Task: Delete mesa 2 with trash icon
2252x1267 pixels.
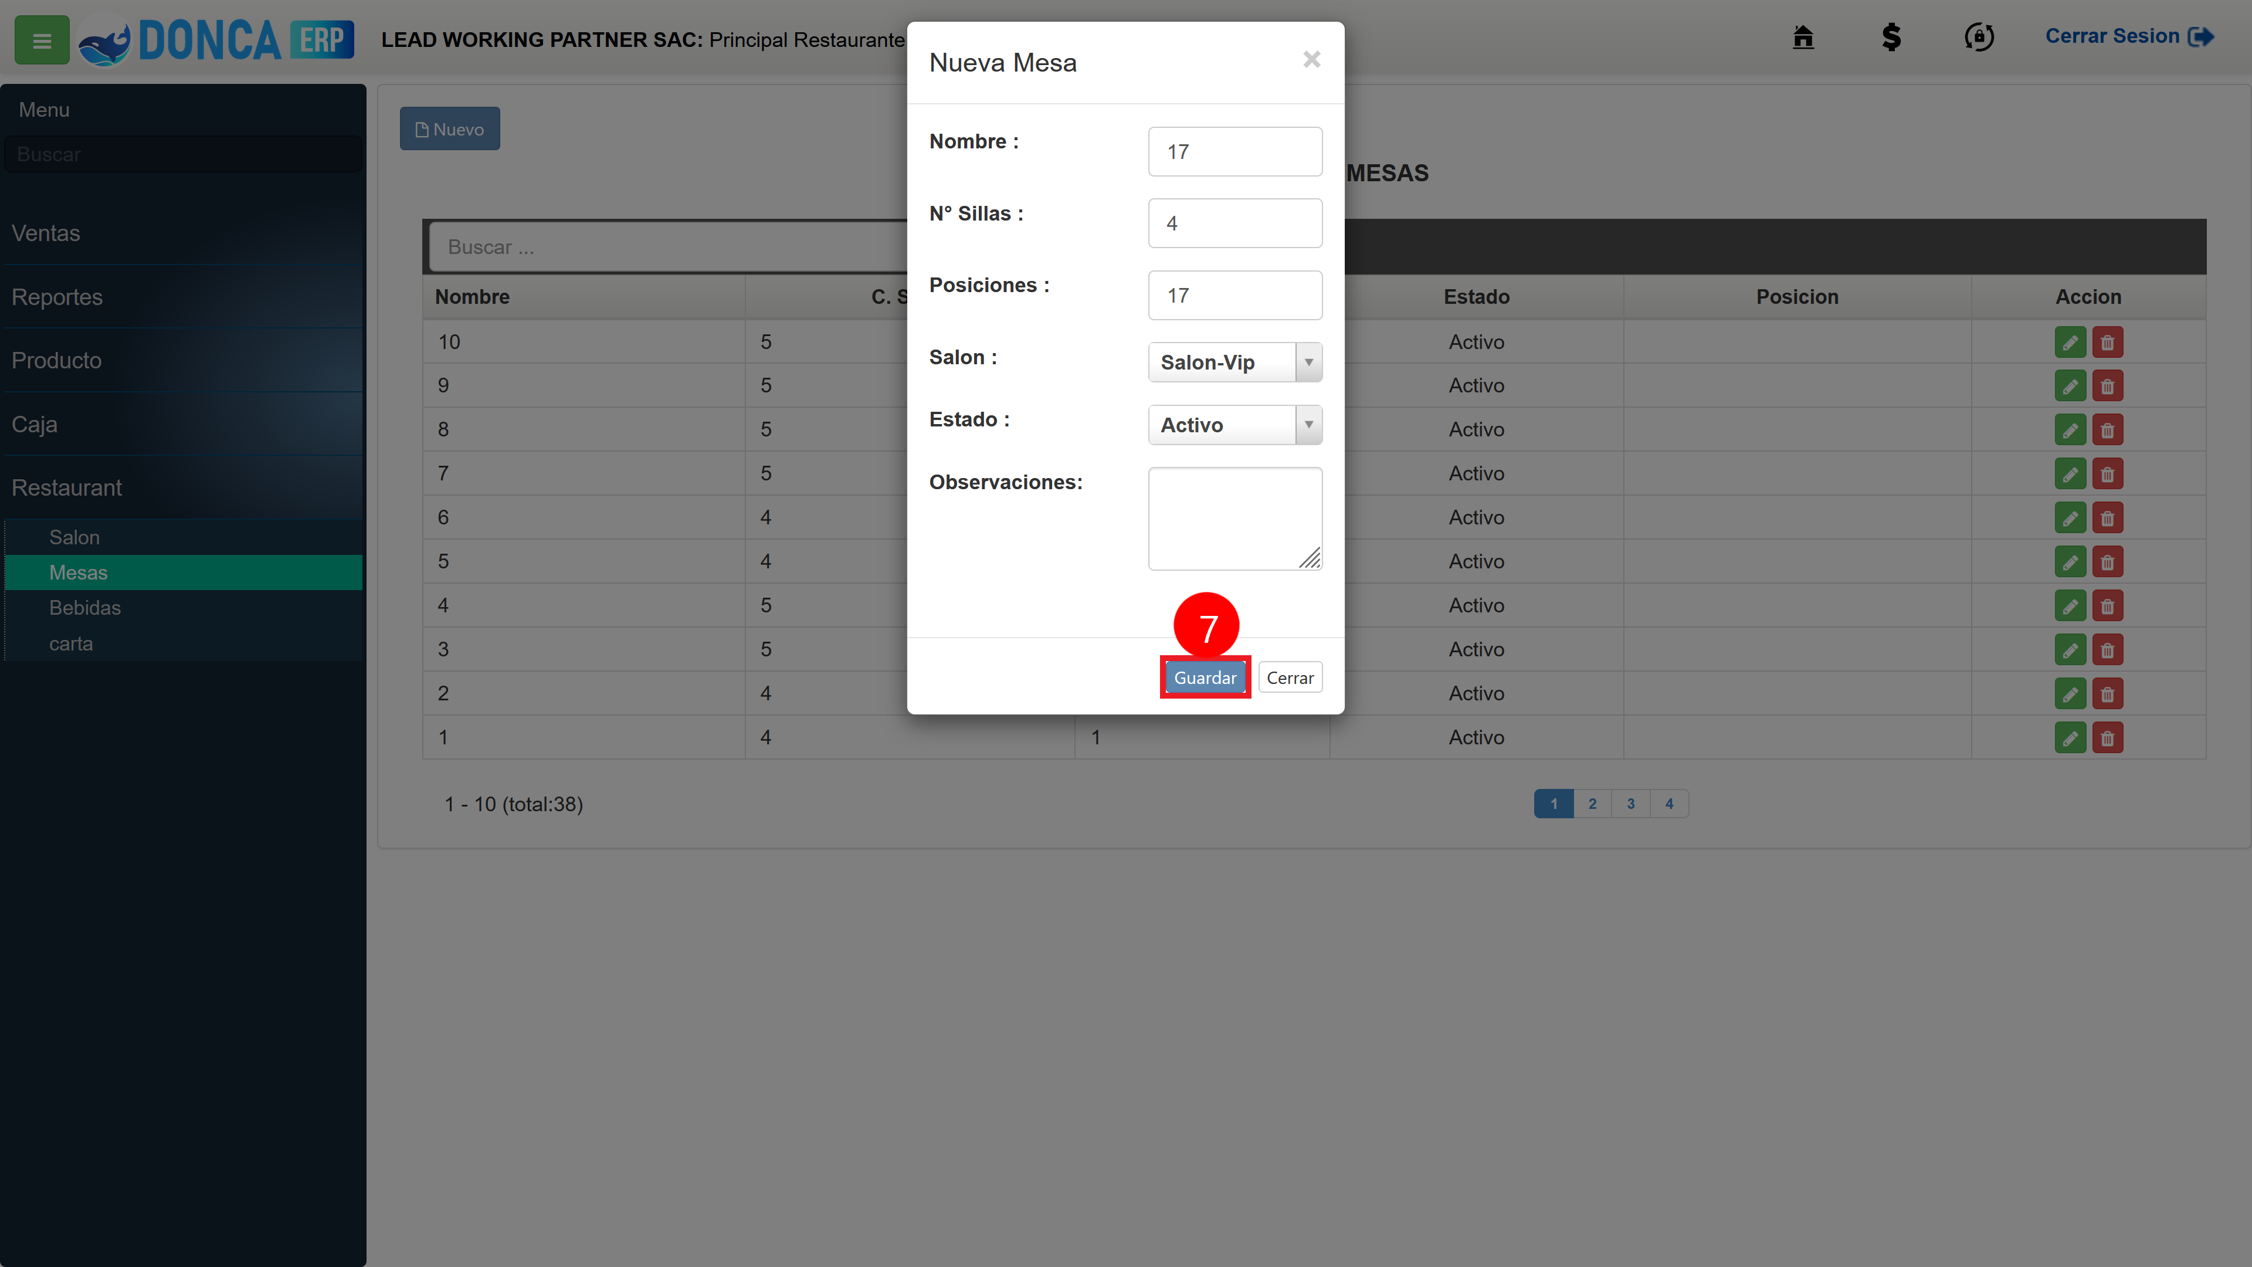Action: pos(2107,693)
